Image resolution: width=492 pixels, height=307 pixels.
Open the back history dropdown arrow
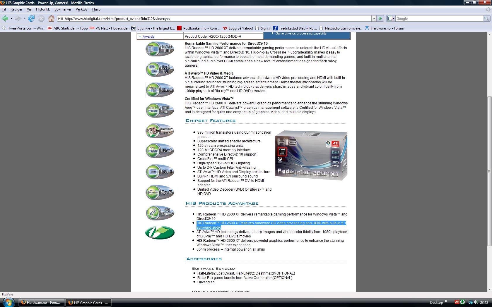pos(11,19)
